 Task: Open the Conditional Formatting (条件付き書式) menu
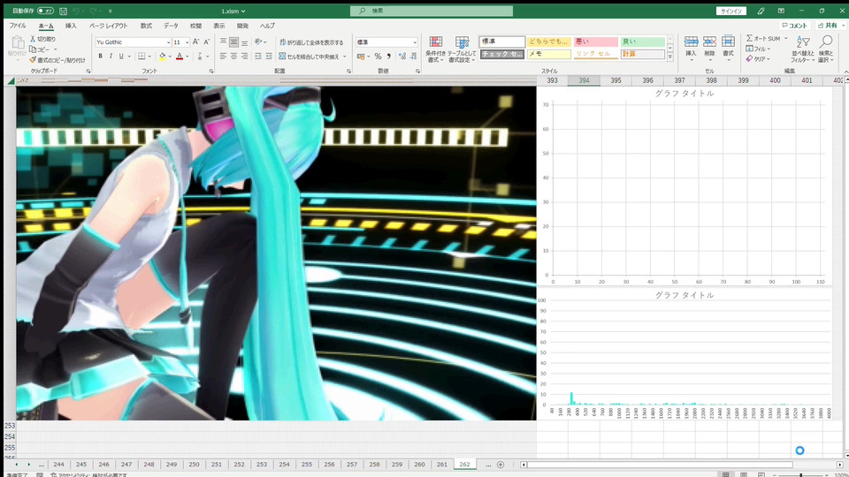click(435, 49)
